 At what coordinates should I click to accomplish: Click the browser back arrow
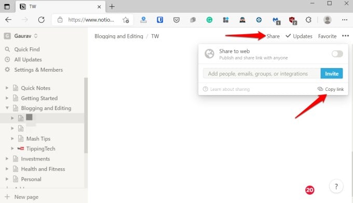(x=8, y=20)
